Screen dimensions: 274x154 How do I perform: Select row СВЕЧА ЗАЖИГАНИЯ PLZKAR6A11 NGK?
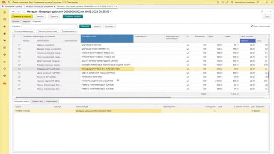click(x=140, y=73)
